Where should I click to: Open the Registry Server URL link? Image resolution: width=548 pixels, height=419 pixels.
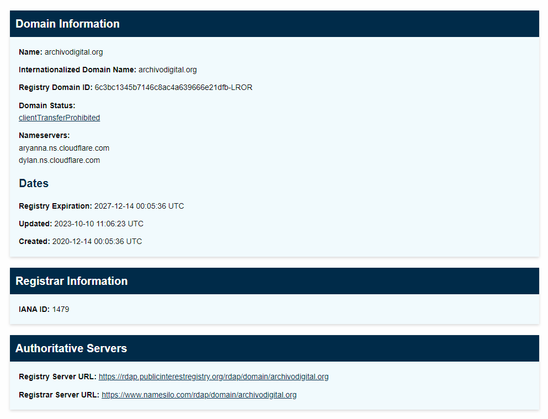[x=214, y=376]
